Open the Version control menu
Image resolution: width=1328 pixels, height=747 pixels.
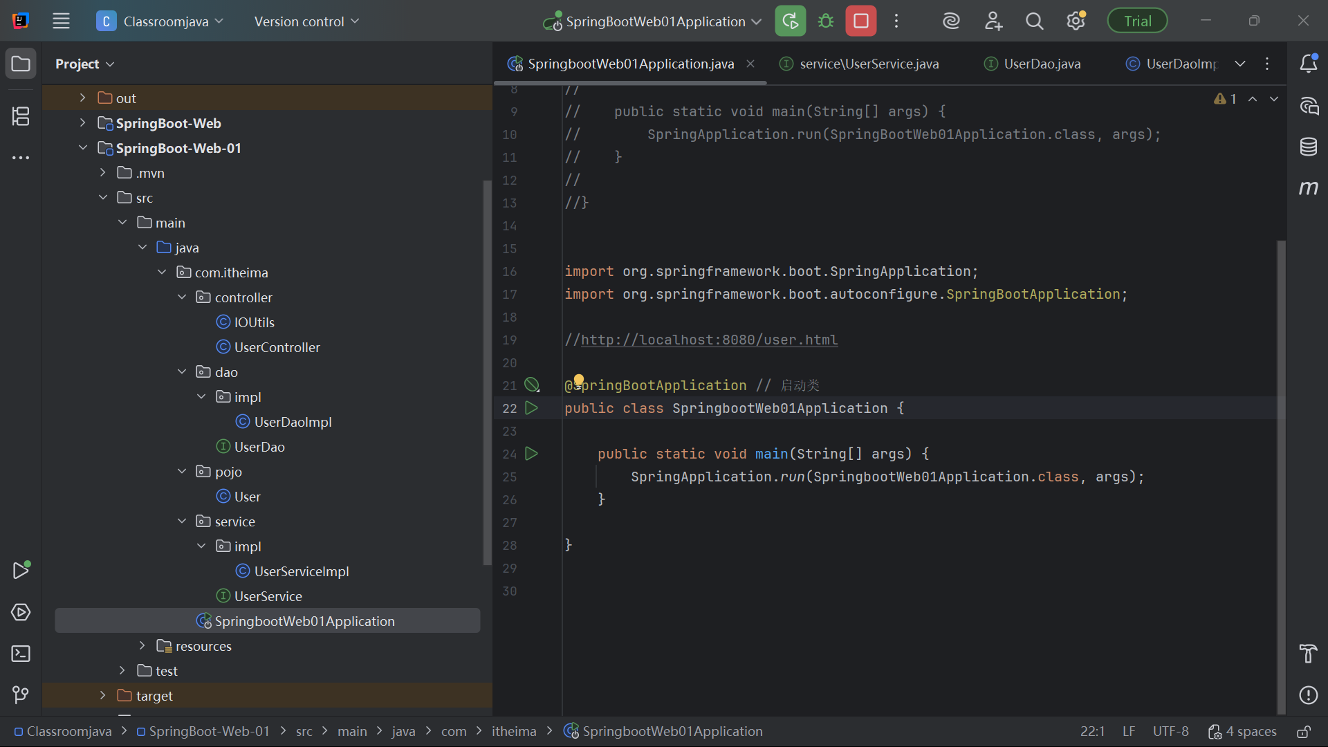tap(306, 21)
